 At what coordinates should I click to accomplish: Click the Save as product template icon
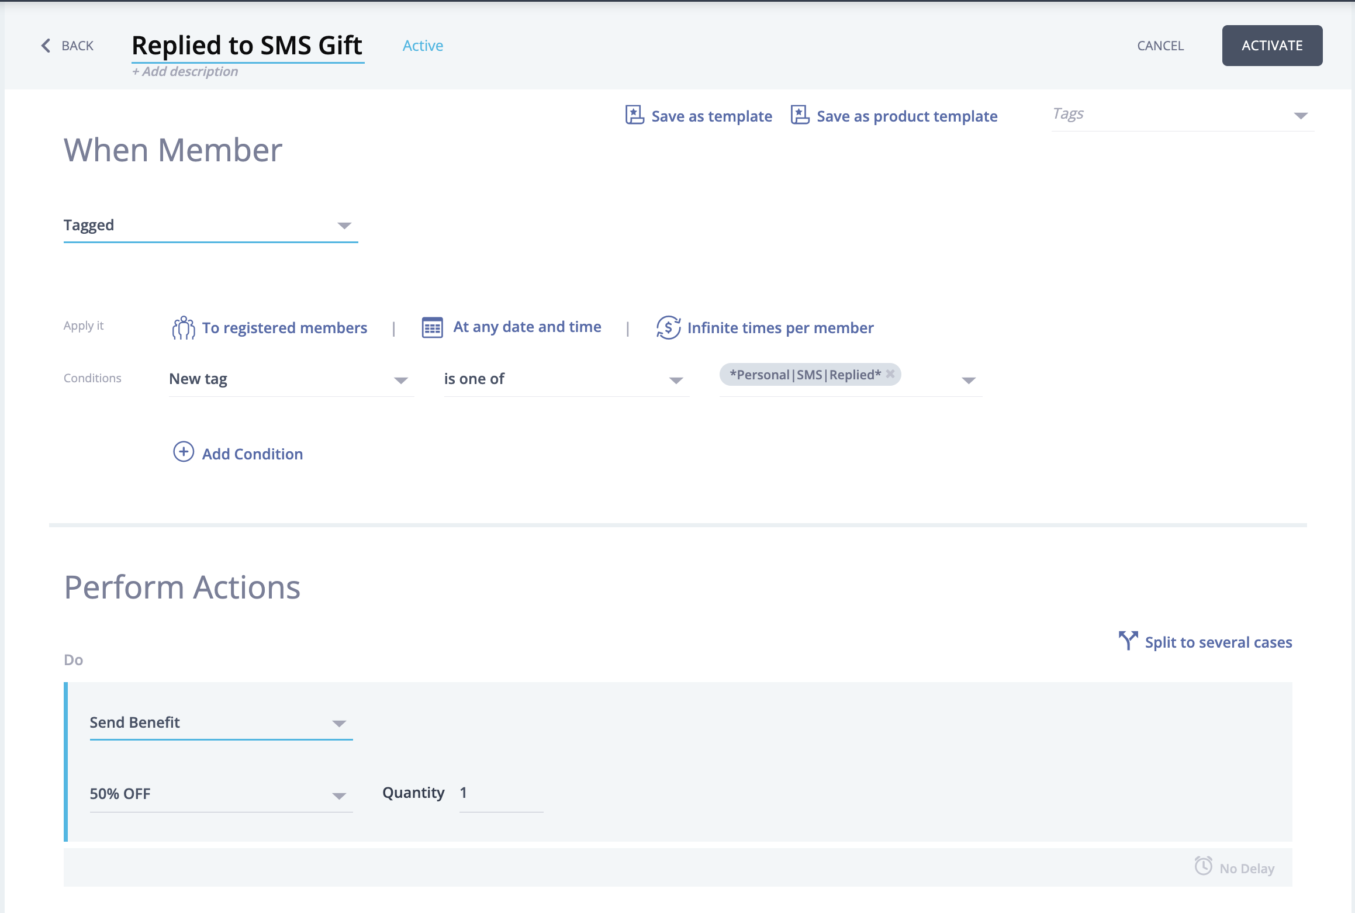(799, 115)
